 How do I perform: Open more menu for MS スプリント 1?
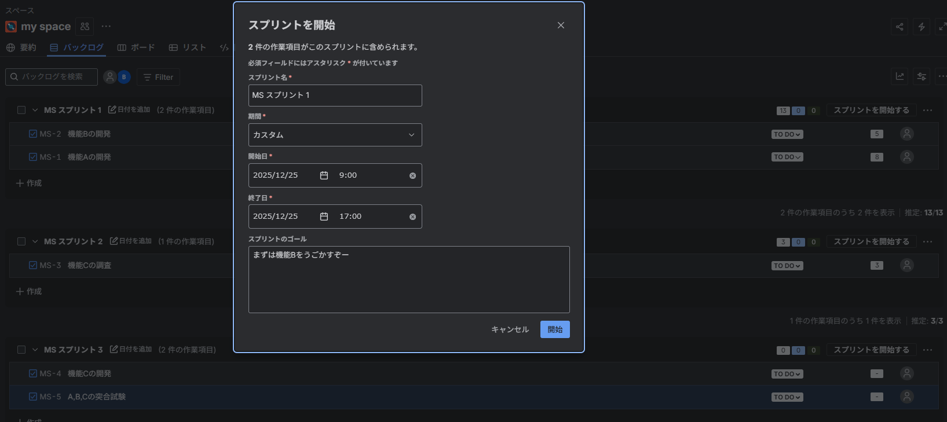(928, 110)
